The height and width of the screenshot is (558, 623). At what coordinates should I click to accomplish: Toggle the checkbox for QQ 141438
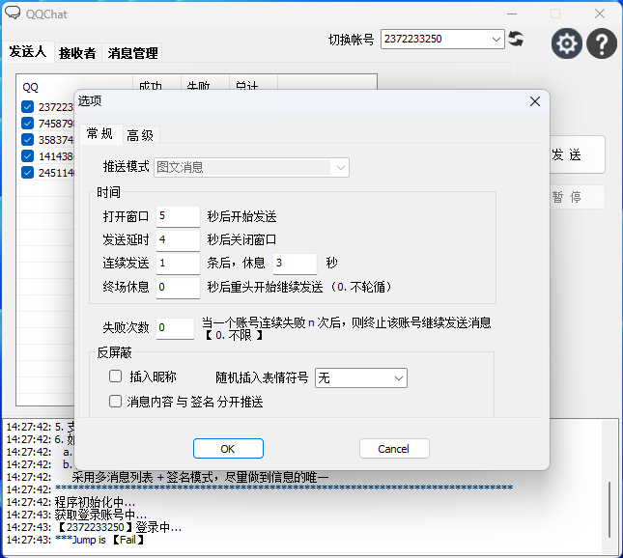pyautogui.click(x=27, y=155)
